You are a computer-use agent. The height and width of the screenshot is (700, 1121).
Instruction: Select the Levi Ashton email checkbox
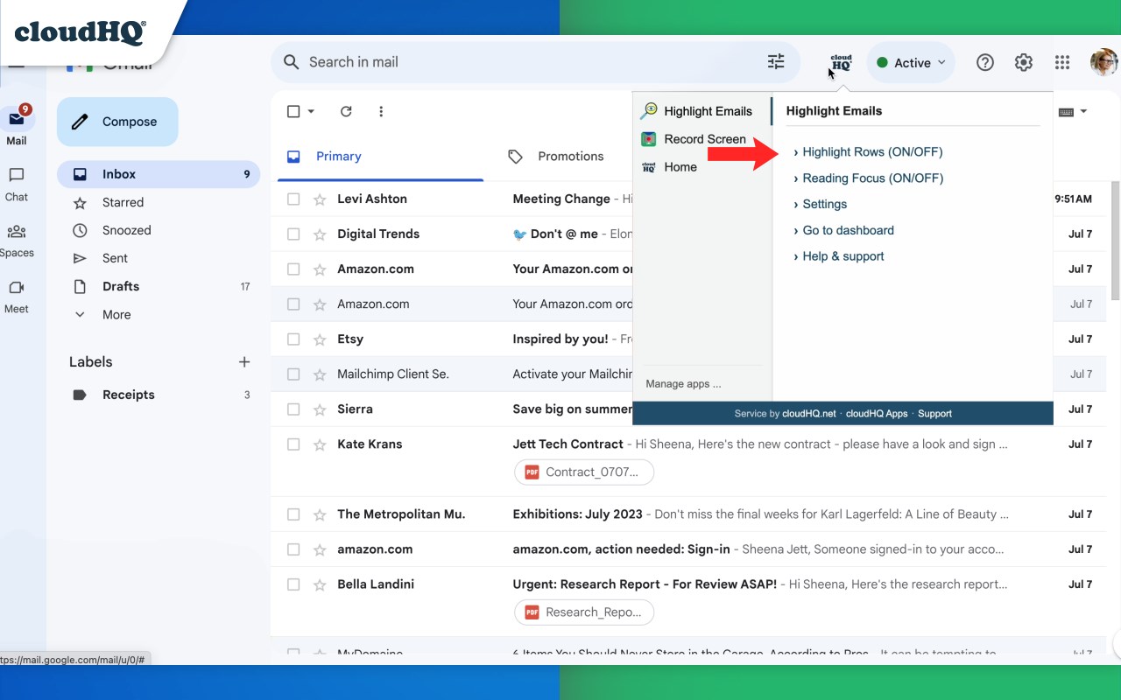click(293, 199)
